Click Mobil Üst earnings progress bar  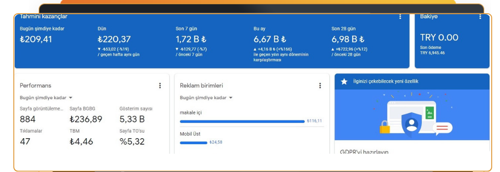coord(194,143)
